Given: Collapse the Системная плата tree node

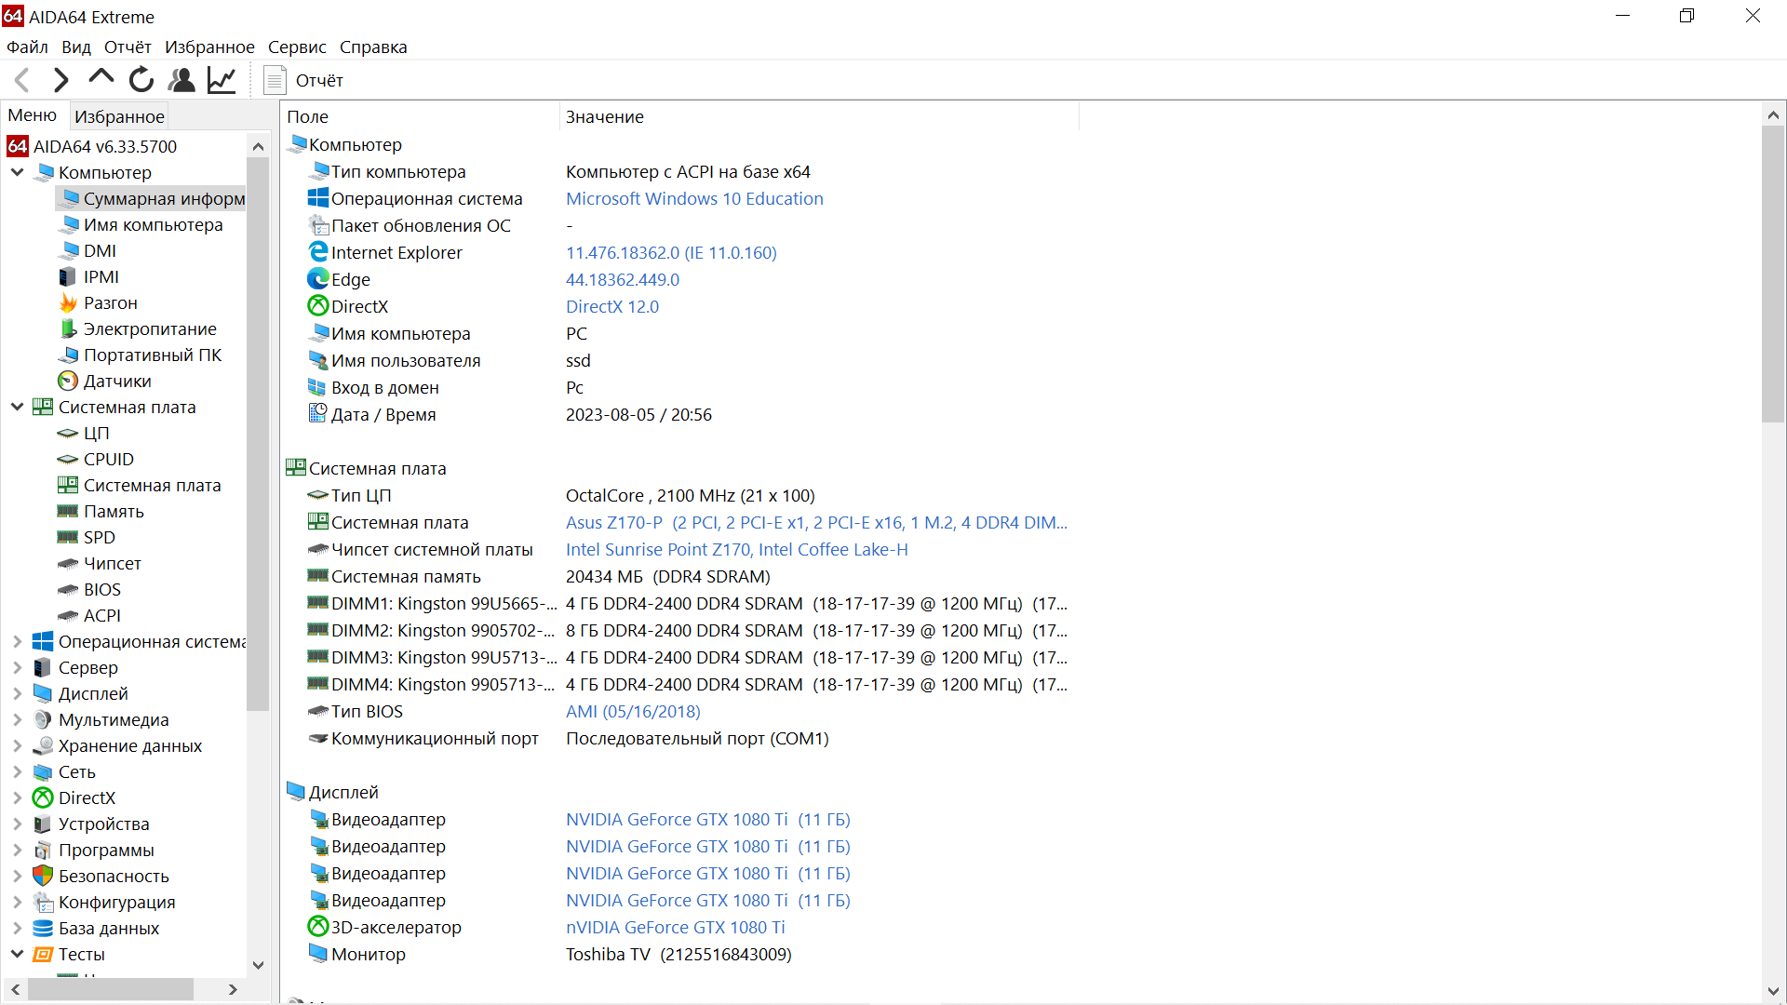Looking at the screenshot, I should tap(17, 407).
